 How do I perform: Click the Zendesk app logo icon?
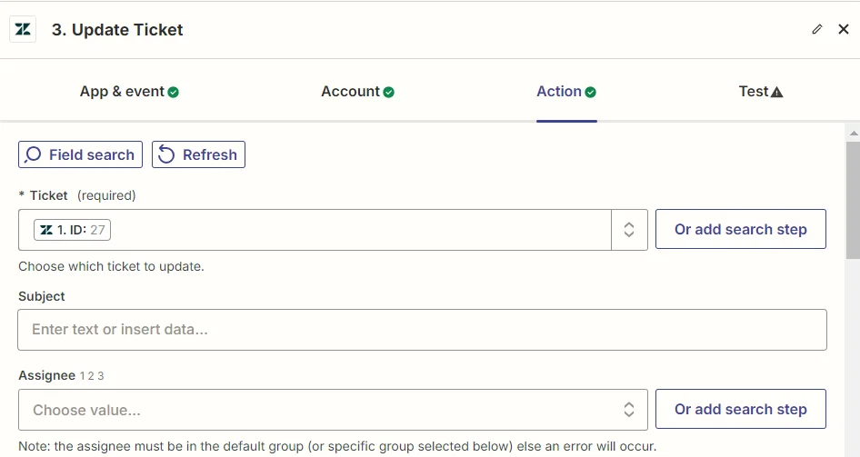(x=23, y=29)
